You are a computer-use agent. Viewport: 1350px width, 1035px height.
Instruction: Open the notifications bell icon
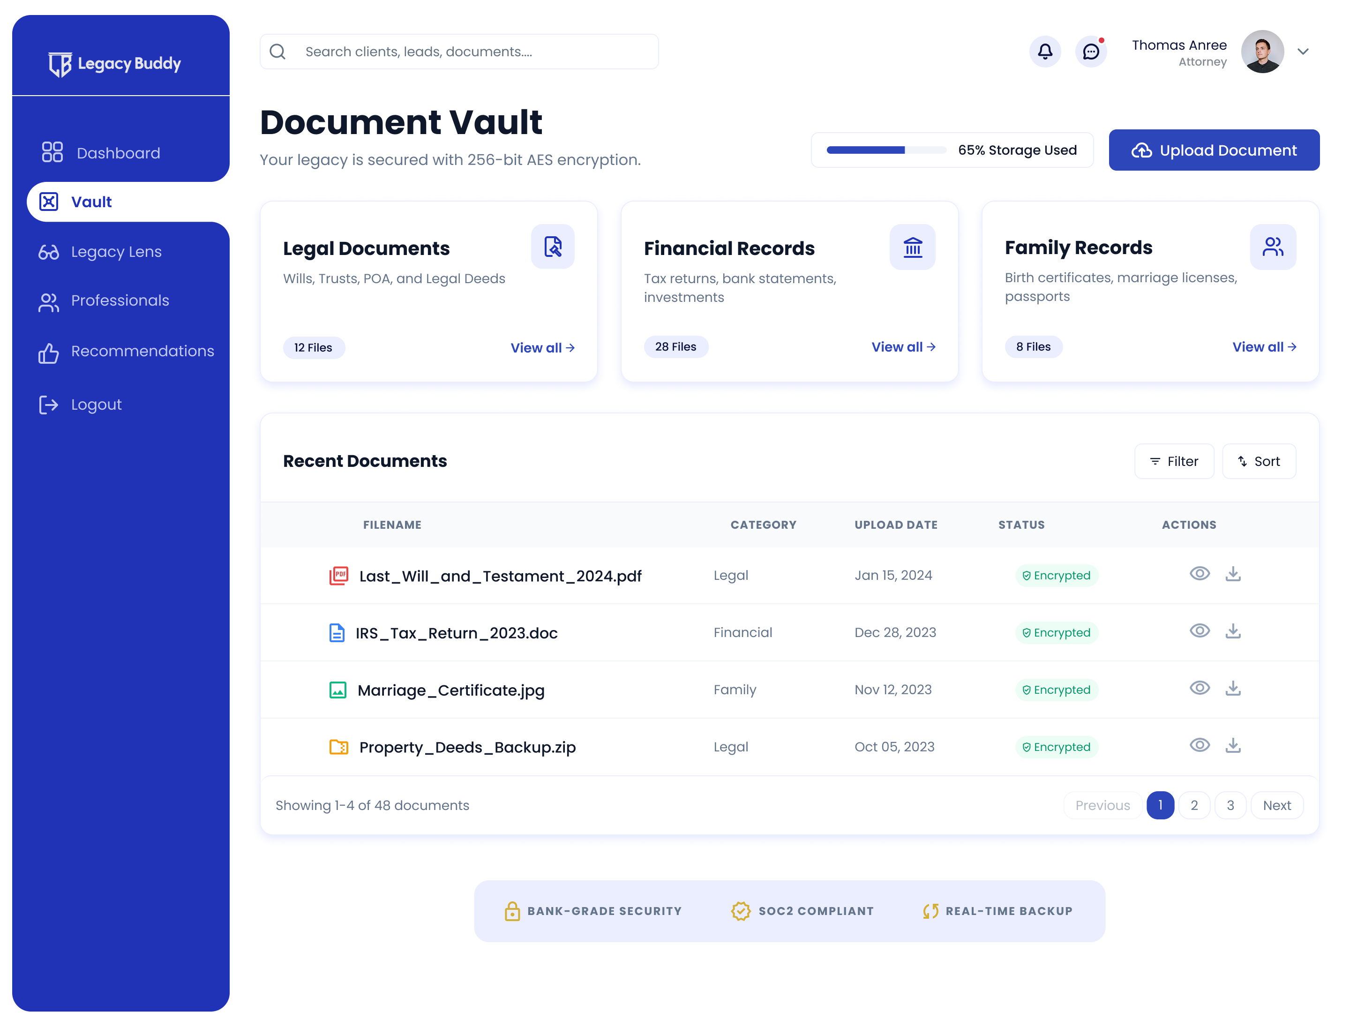tap(1045, 51)
